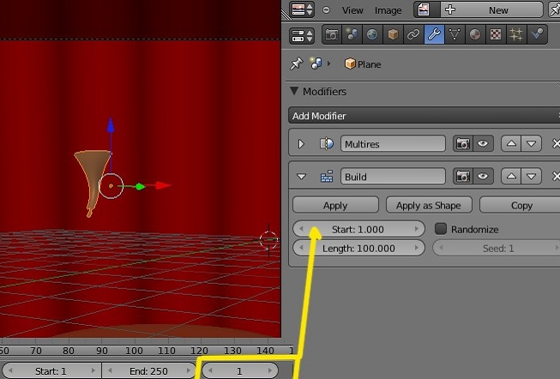The width and height of the screenshot is (560, 379).
Task: Open the Texture properties tab
Action: pyautogui.click(x=496, y=34)
